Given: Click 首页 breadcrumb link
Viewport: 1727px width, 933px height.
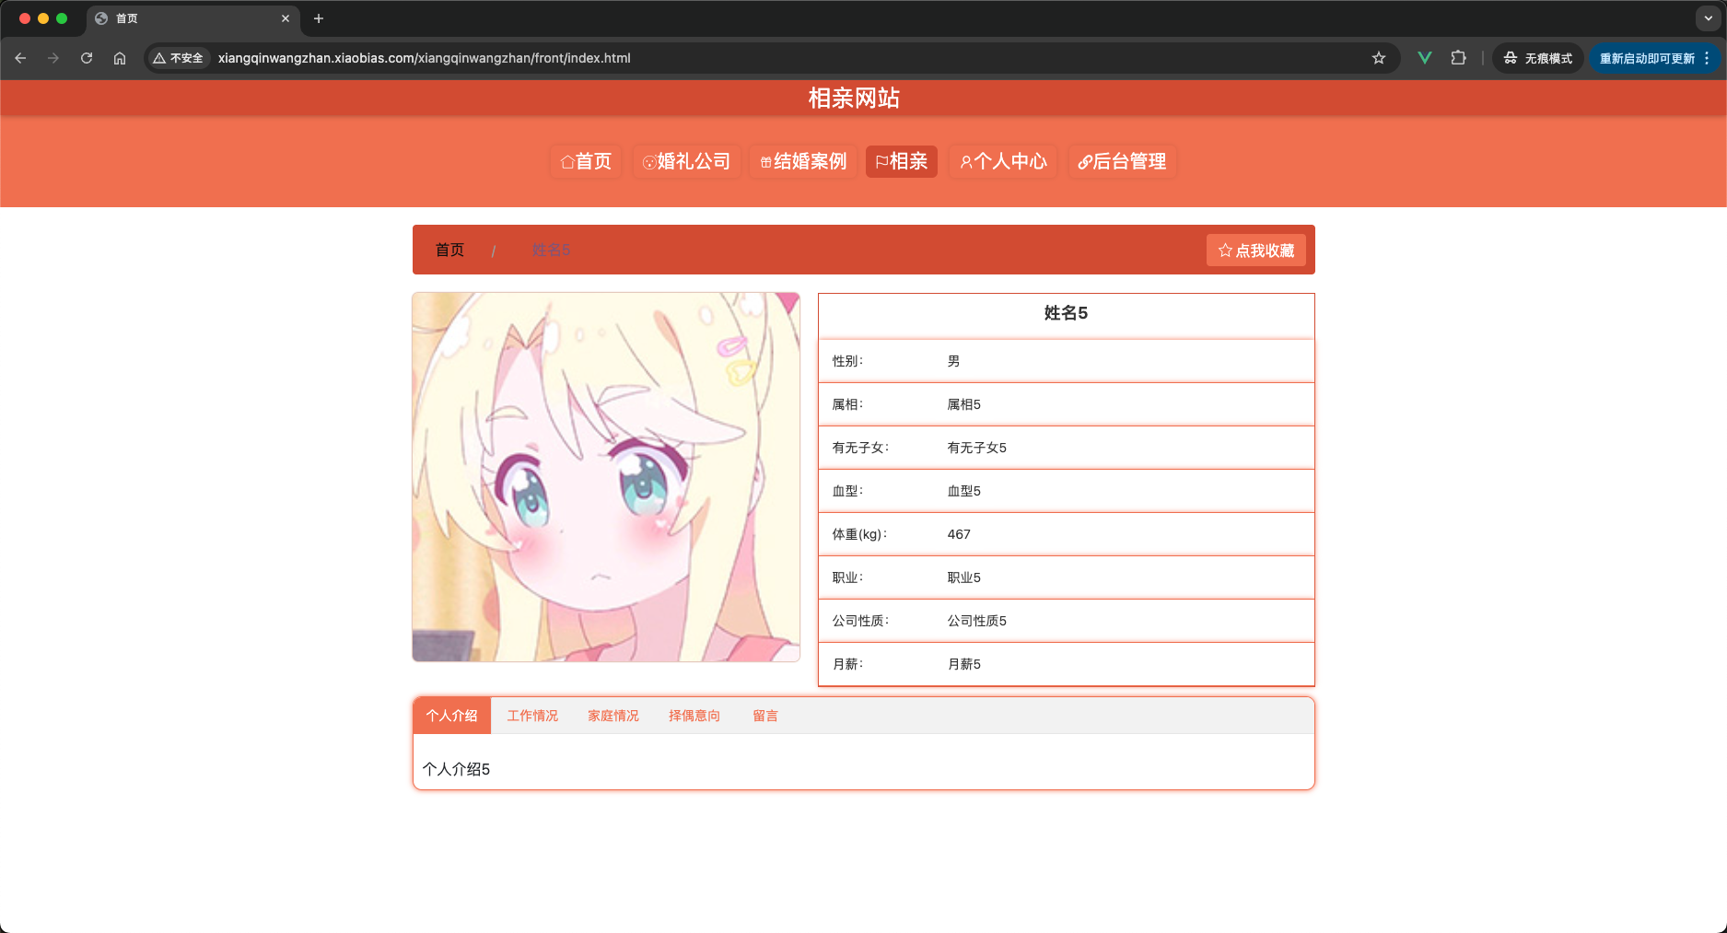Looking at the screenshot, I should 449,250.
